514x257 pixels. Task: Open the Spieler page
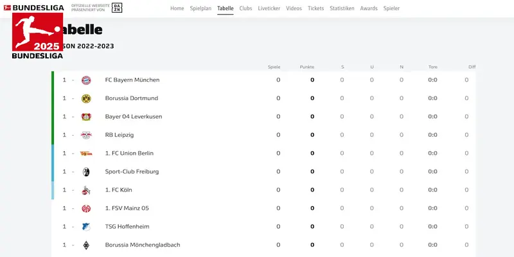[391, 8]
